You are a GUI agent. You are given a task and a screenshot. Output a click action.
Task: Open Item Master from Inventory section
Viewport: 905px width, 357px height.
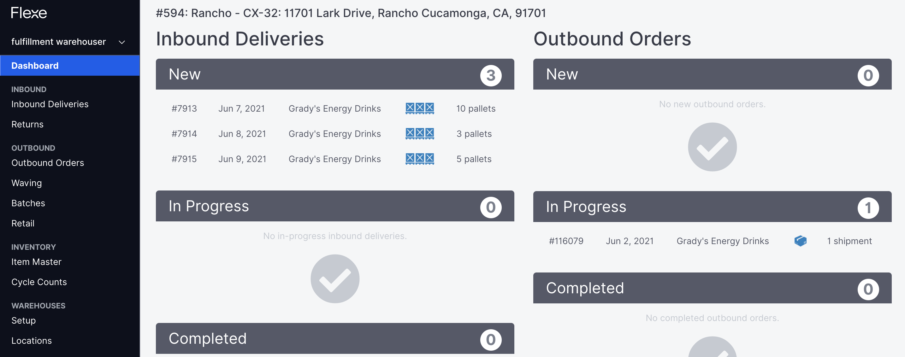(x=36, y=261)
